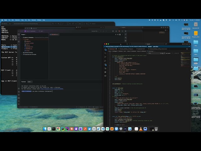Click the Run button in PyCharm toolbar
Image resolution: width=201 pixels, height=151 pixels.
click(101, 31)
